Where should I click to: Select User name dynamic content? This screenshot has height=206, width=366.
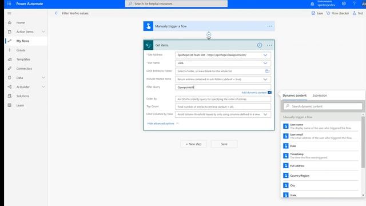pyautogui.click(x=321, y=126)
